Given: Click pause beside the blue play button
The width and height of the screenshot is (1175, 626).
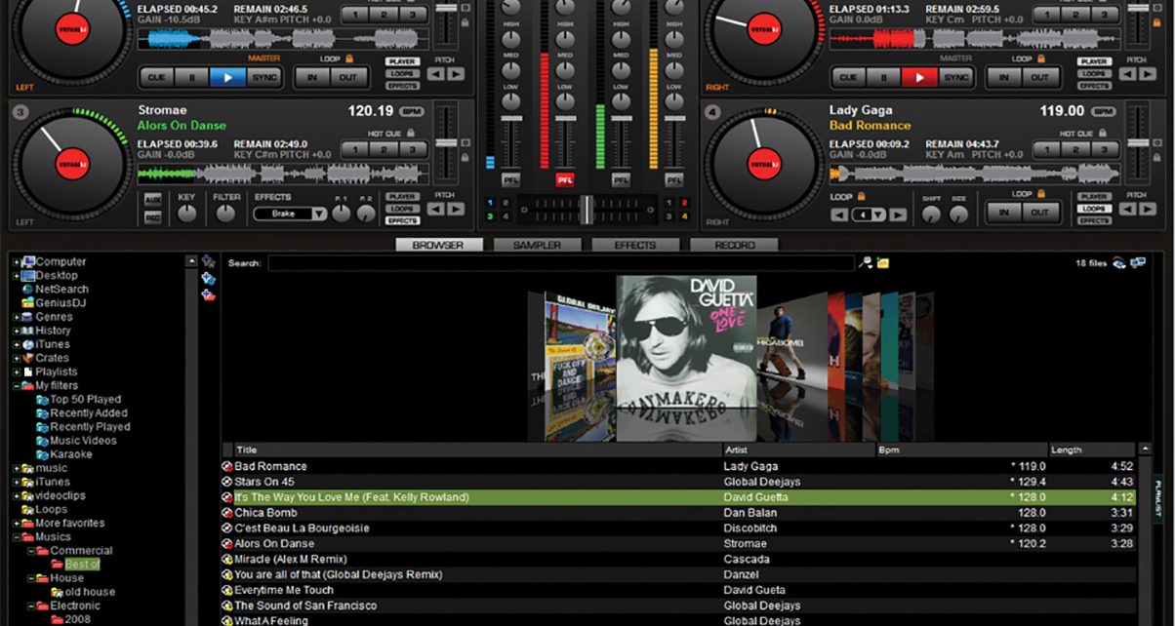Looking at the screenshot, I should [192, 77].
